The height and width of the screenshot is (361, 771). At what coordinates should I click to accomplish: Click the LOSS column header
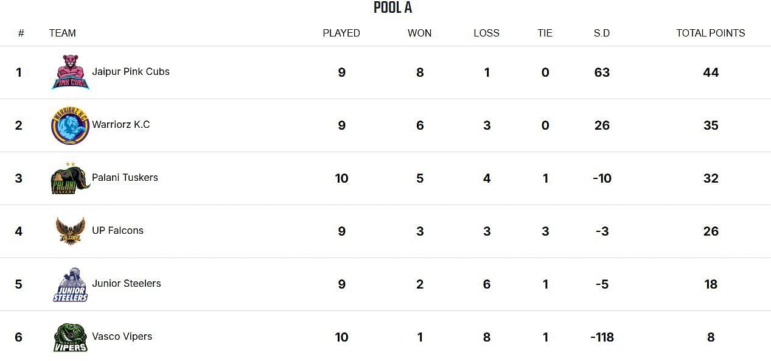tap(486, 33)
